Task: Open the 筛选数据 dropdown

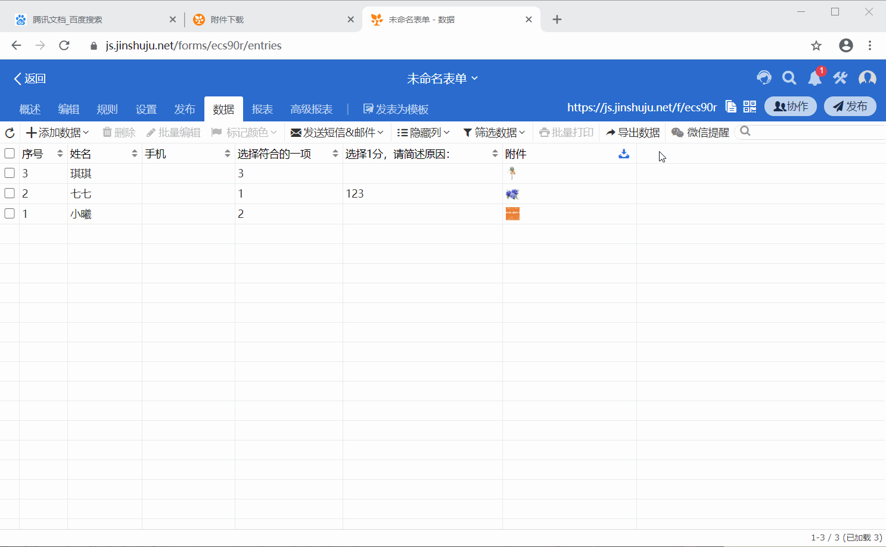Action: coord(495,133)
